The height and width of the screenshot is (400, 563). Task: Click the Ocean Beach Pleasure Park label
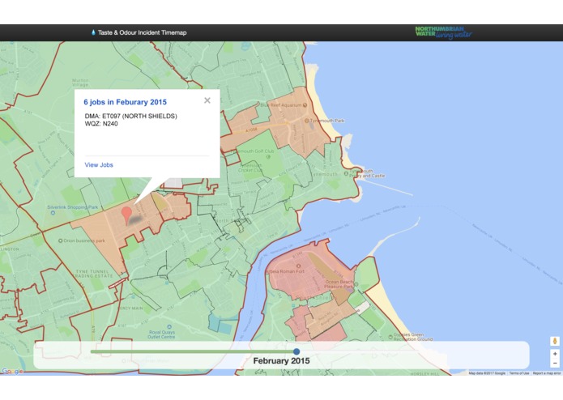click(x=339, y=284)
